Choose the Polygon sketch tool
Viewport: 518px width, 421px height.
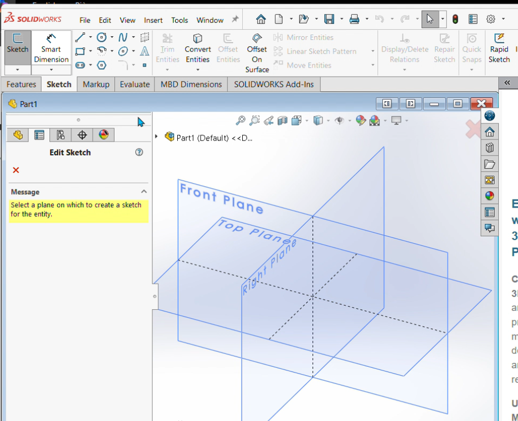click(101, 65)
